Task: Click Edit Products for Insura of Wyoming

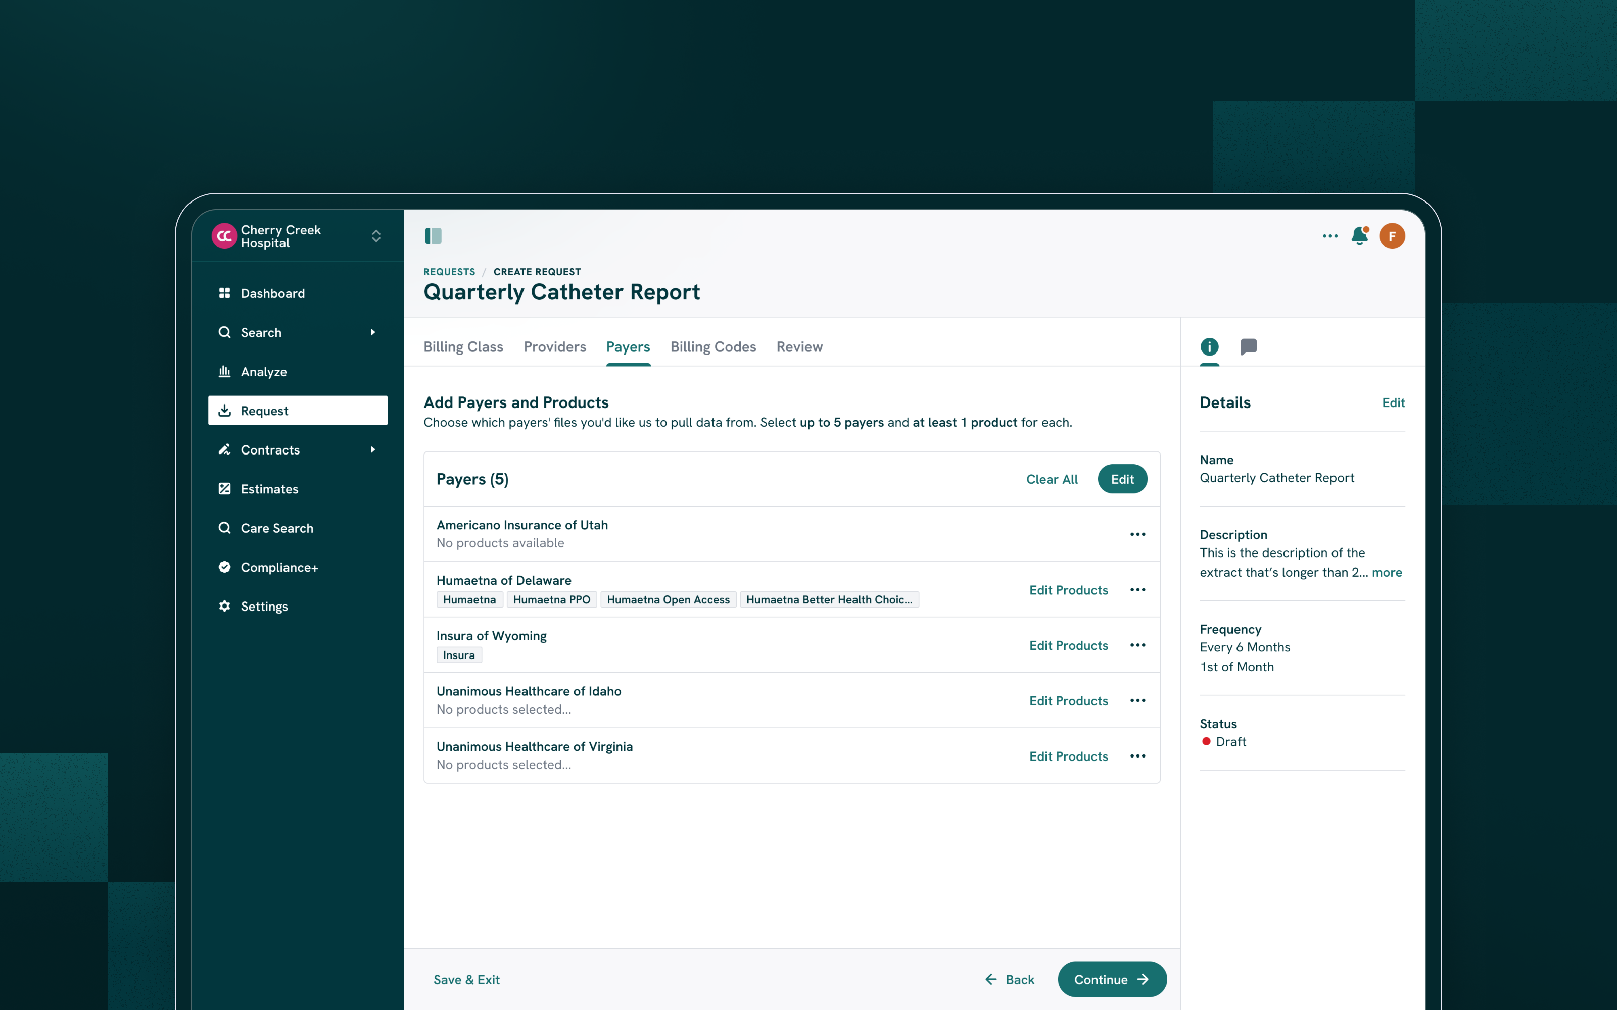Action: (1068, 645)
